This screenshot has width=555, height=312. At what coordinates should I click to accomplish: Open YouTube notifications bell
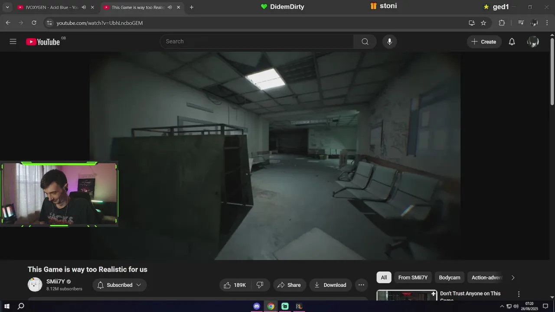click(512, 42)
